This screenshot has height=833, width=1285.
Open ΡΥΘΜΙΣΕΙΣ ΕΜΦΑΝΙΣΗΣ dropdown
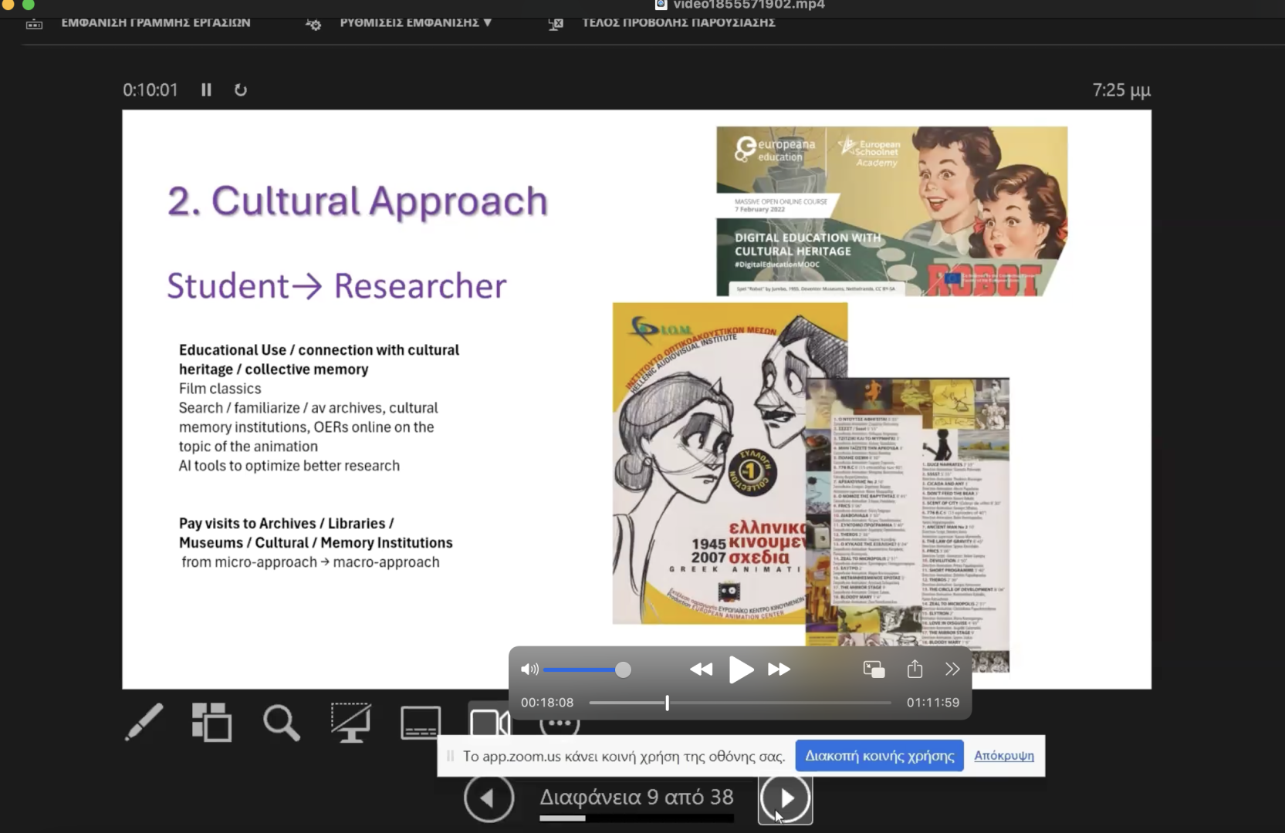[416, 22]
